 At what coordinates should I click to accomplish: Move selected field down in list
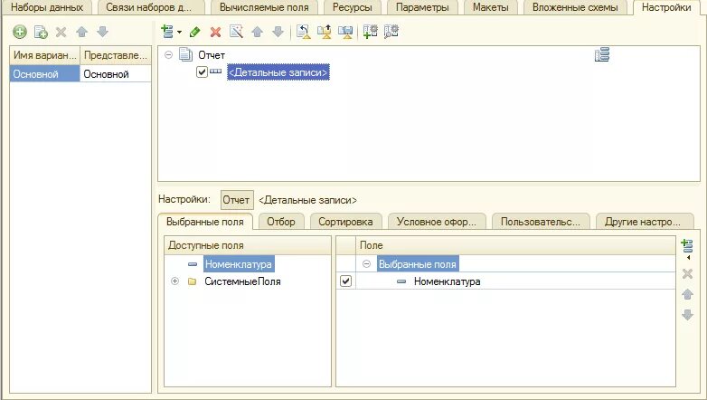[687, 315]
